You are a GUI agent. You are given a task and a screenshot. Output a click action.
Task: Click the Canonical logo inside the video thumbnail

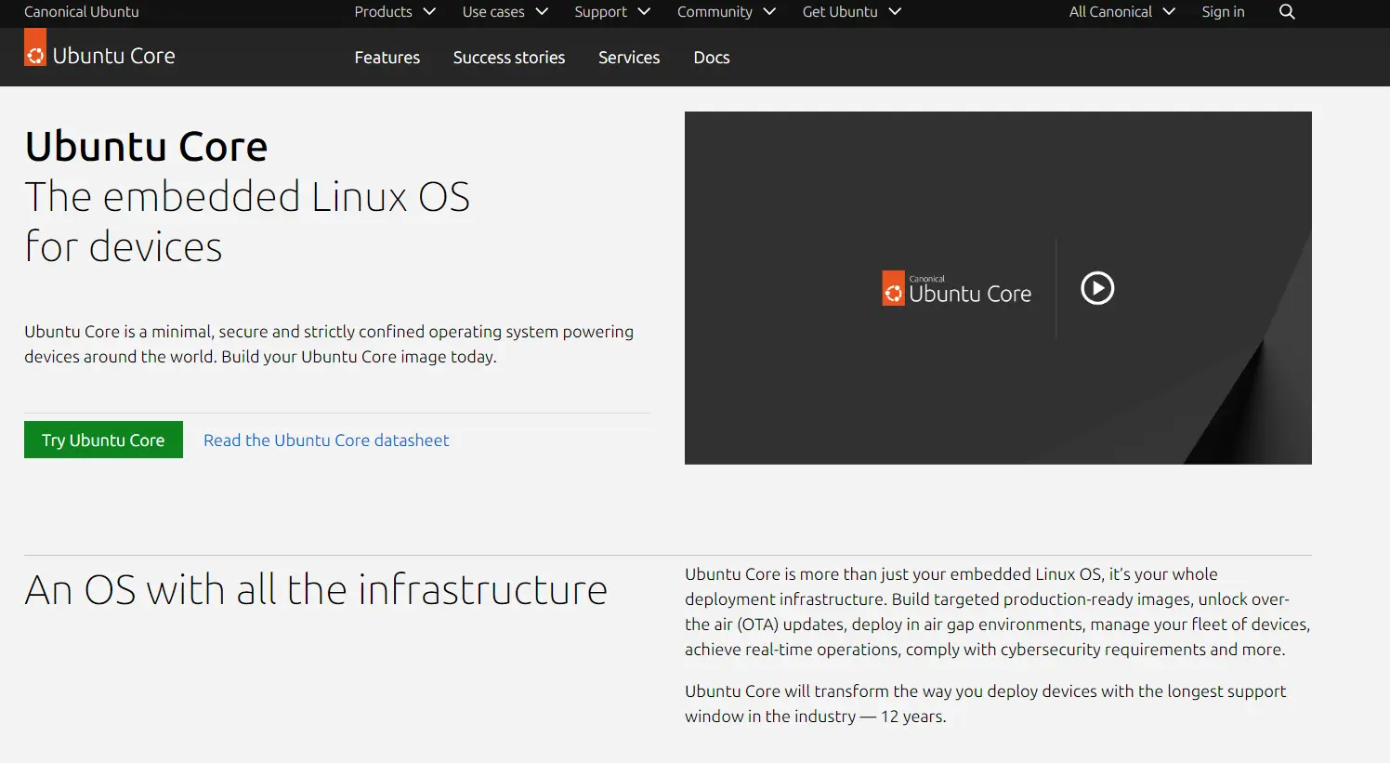[893, 288]
